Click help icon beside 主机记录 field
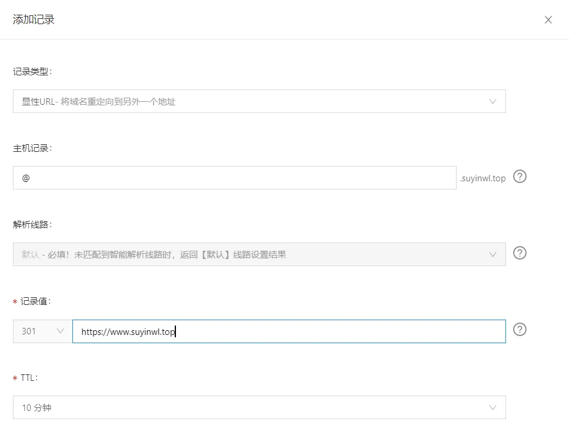This screenshot has height=445, width=569. pos(520,177)
